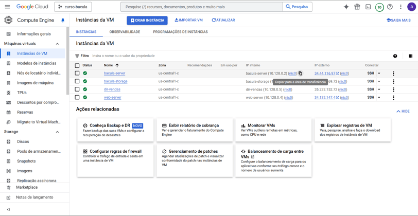This screenshot has width=418, height=216.
Task: Open column display options icon
Action: tap(411, 56)
